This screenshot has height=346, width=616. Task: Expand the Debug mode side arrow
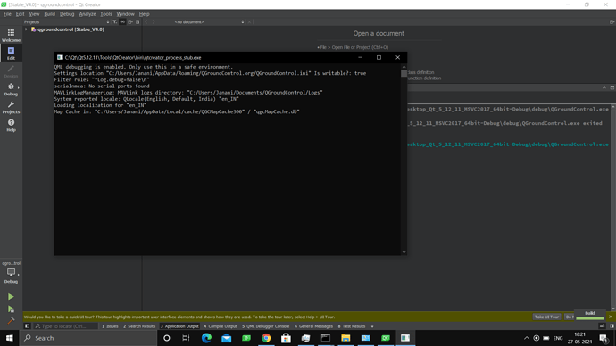coord(19,87)
